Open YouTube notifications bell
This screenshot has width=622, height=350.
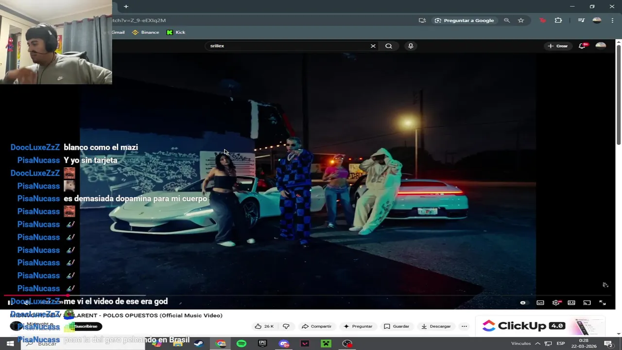tap(582, 46)
